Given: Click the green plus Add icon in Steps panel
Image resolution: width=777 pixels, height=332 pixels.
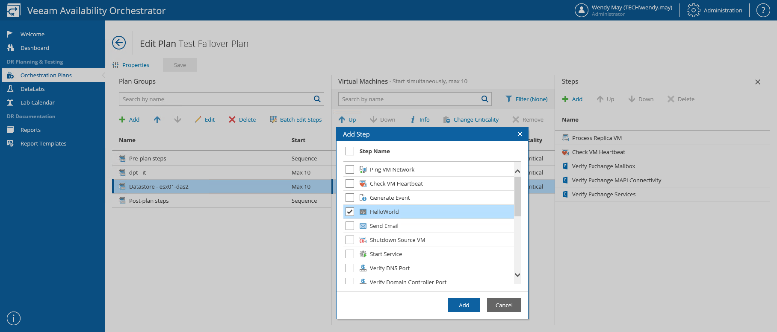Looking at the screenshot, I should pos(565,99).
